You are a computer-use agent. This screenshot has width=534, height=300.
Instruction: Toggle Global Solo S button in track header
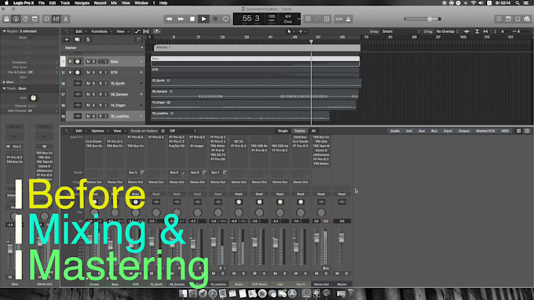[x=88, y=39]
